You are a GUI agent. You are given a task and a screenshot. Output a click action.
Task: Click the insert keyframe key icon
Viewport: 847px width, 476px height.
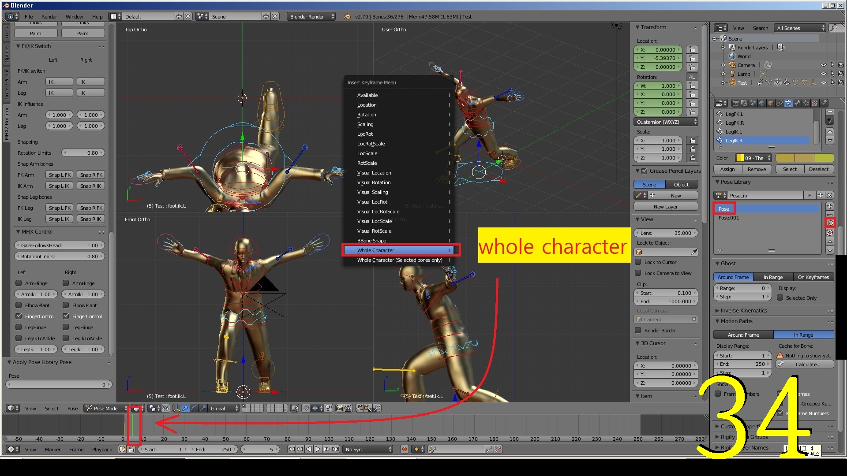[489, 450]
